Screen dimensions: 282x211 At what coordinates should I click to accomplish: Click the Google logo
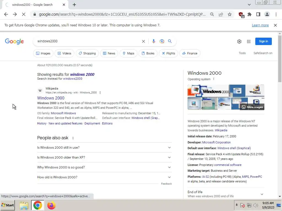click(x=14, y=41)
